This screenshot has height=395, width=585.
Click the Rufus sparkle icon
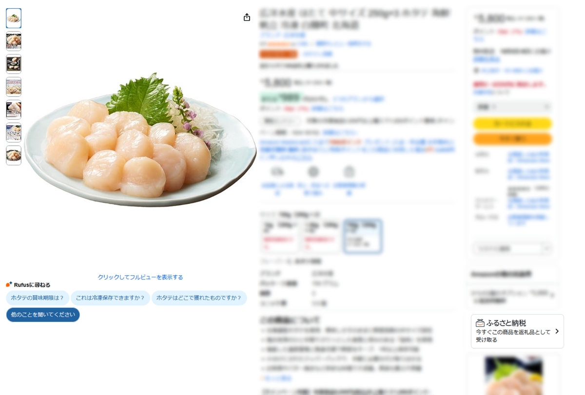pos(9,284)
